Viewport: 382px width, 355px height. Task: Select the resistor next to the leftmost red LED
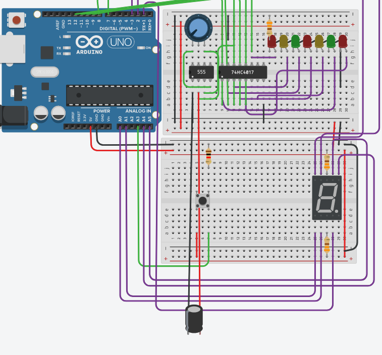[x=269, y=25]
